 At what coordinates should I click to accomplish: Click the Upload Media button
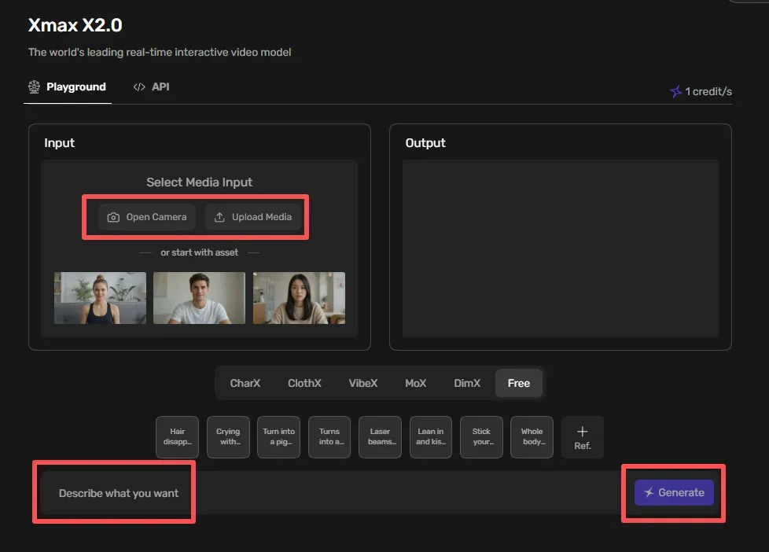(253, 217)
